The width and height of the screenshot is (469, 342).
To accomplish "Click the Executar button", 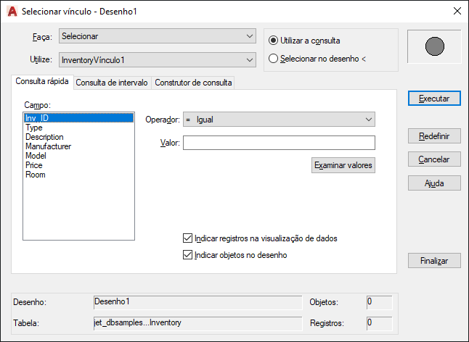I will [x=434, y=99].
